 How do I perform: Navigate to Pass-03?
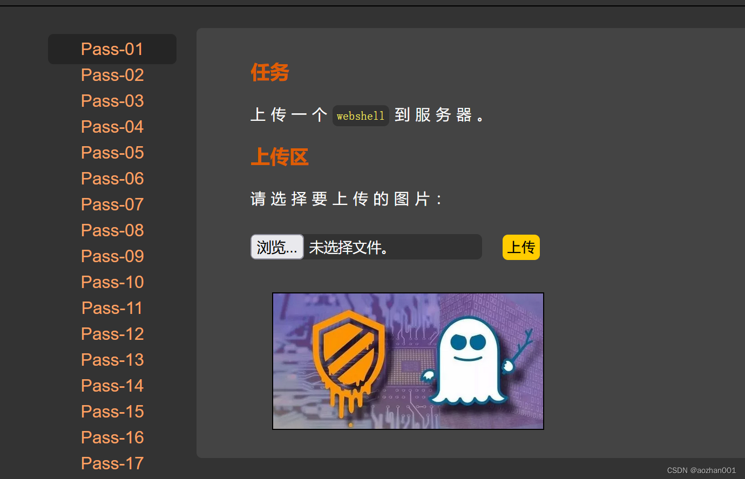[112, 101]
